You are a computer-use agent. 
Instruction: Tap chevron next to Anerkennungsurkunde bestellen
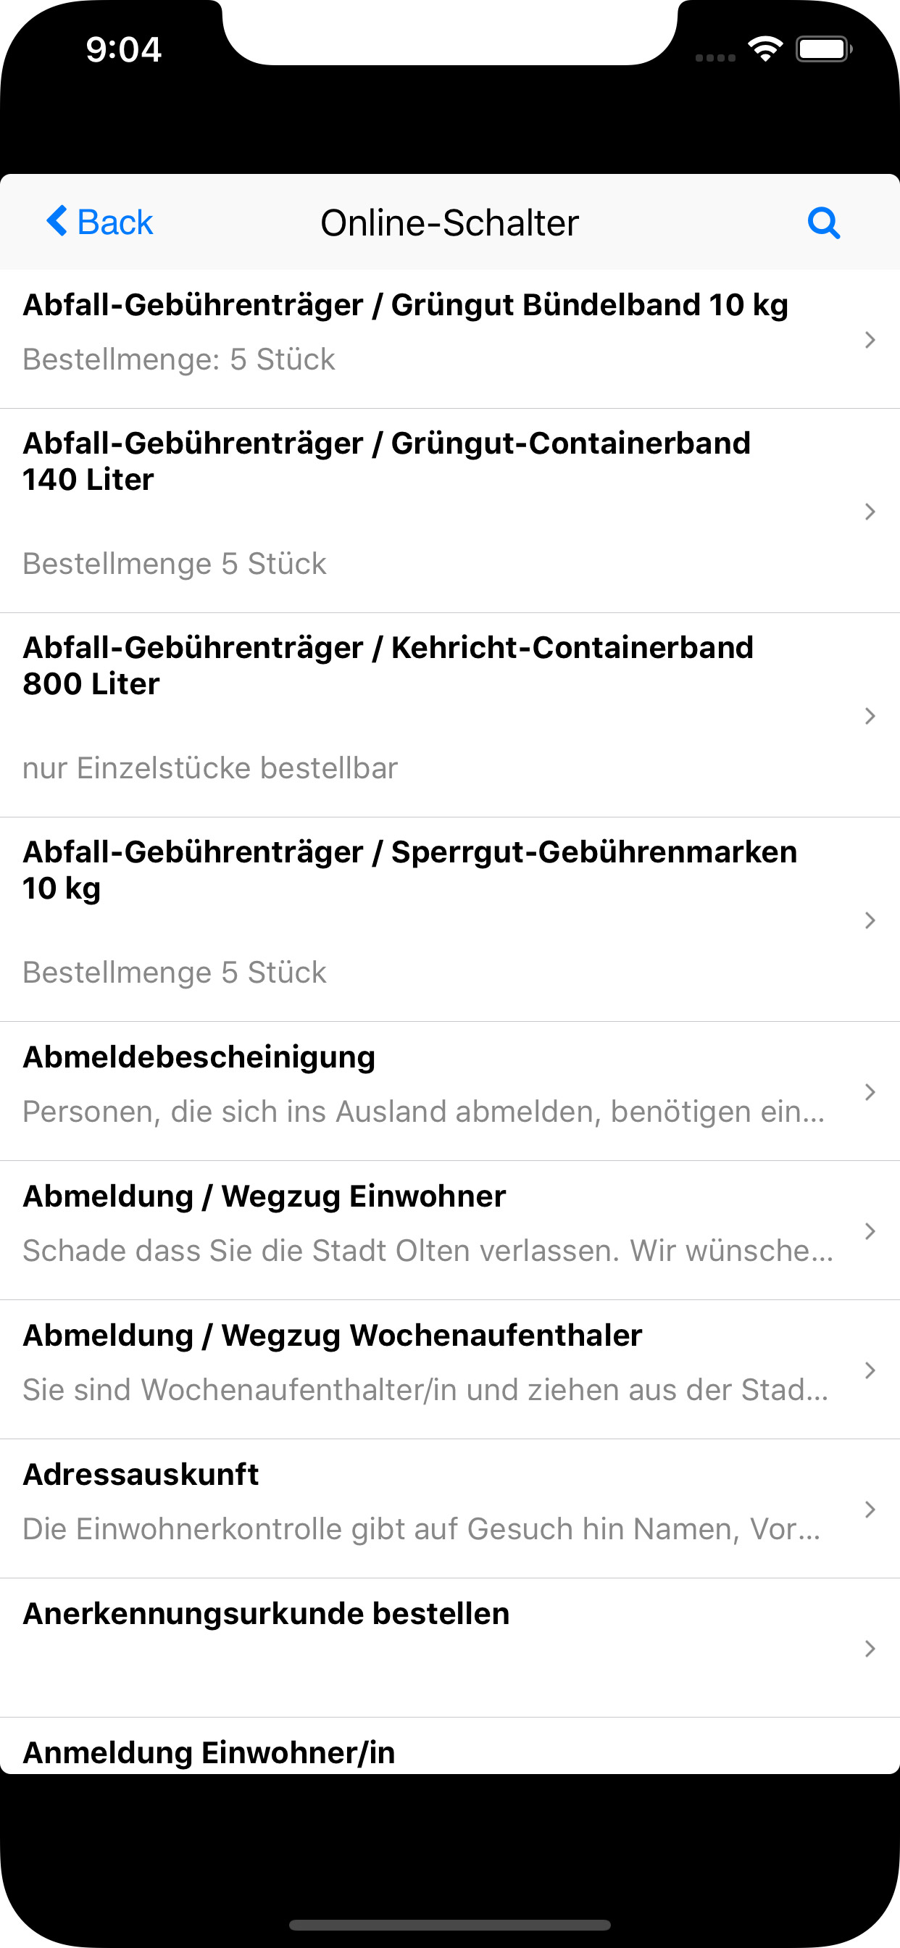(870, 1649)
